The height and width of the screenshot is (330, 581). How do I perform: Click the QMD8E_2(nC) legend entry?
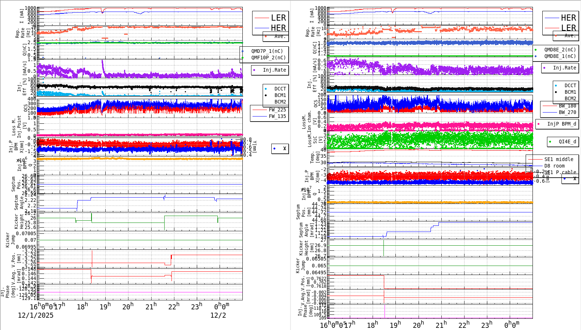(x=560, y=50)
